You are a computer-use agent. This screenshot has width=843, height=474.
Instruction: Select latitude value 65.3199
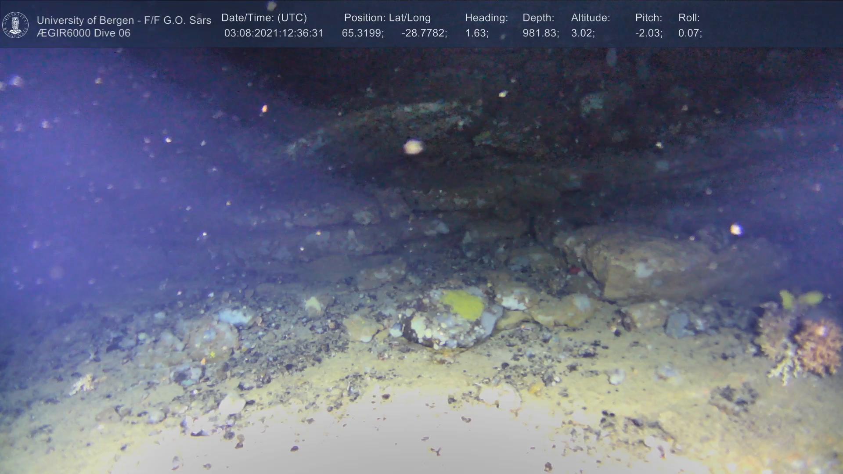coord(363,33)
